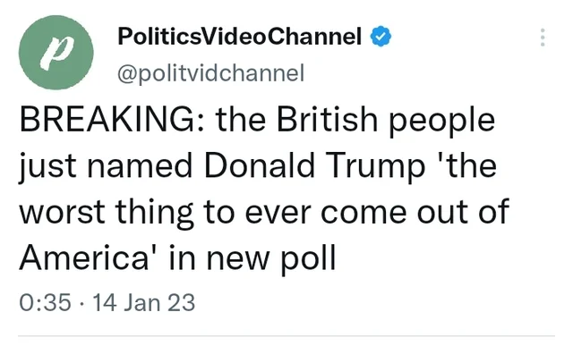Click the blue verified checkmark badge
The width and height of the screenshot is (573, 346).
click(x=381, y=37)
